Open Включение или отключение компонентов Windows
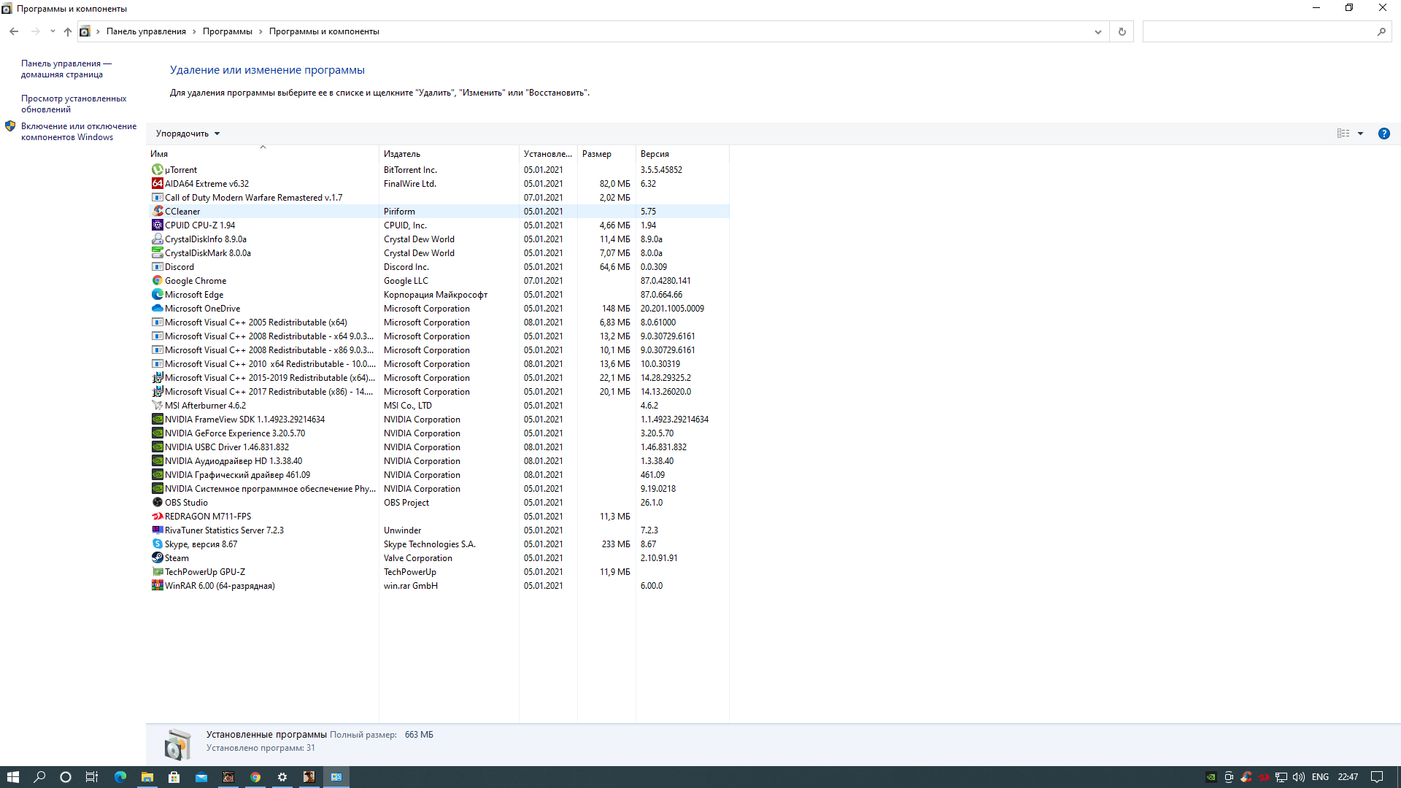Viewport: 1401px width, 788px height. tap(79, 132)
